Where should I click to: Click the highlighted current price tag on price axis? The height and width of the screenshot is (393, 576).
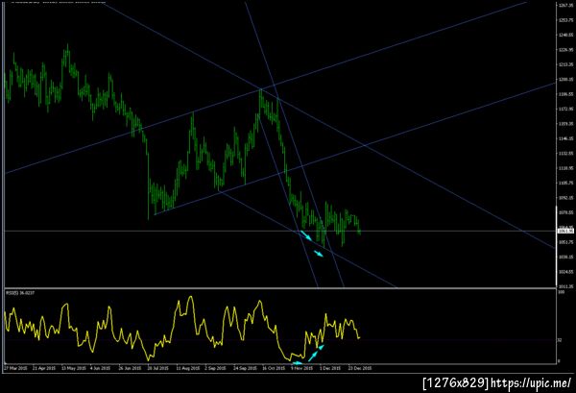point(565,231)
